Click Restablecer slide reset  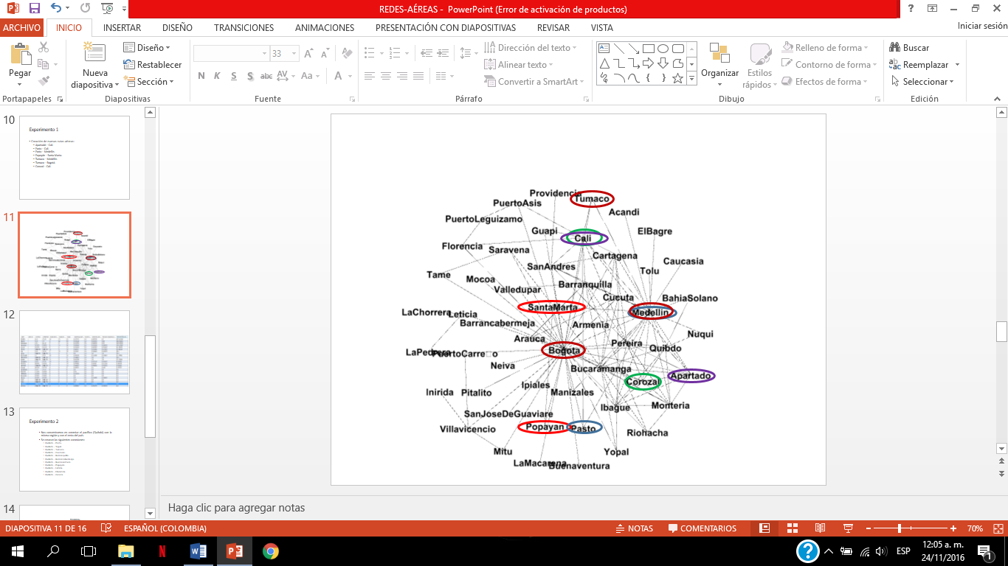click(153, 65)
